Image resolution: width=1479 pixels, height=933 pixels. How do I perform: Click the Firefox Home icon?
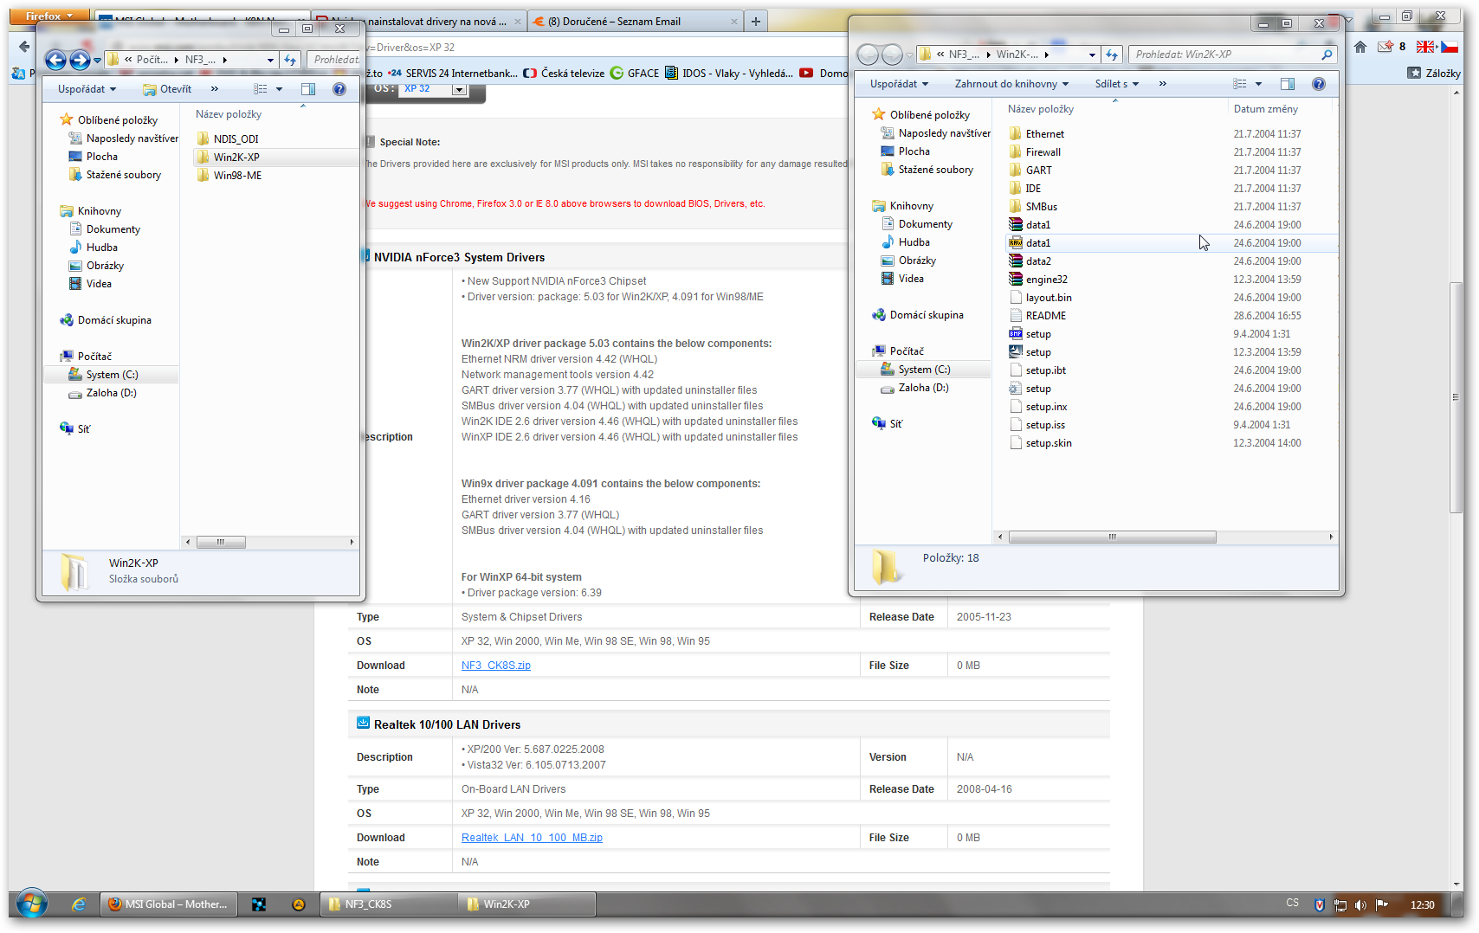pos(1360,47)
